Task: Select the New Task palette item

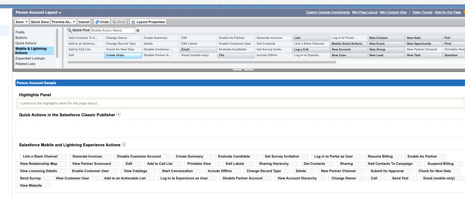Action: point(424,55)
